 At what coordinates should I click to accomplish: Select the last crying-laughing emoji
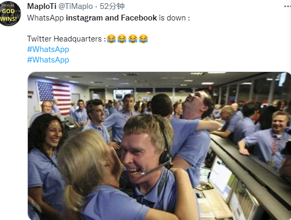(x=143, y=39)
